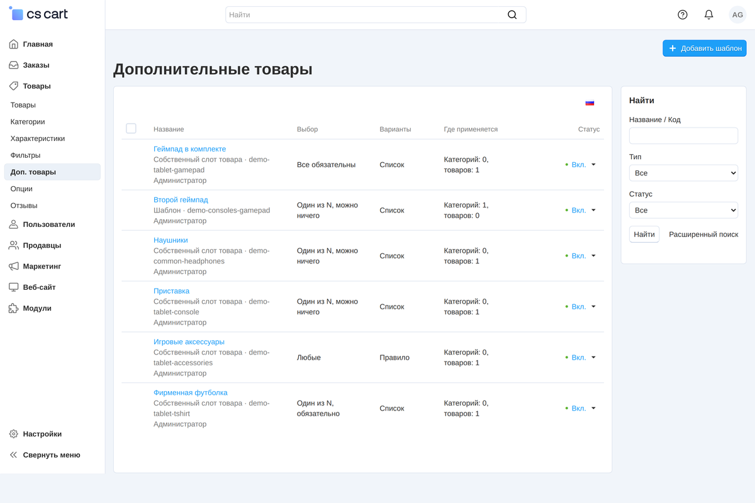Tick the select-all checkbox in the table header
The height and width of the screenshot is (503, 755).
(131, 128)
